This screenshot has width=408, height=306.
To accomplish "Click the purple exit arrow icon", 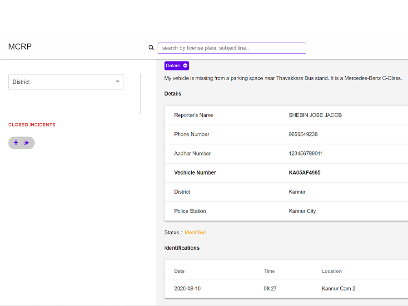I will [x=26, y=143].
